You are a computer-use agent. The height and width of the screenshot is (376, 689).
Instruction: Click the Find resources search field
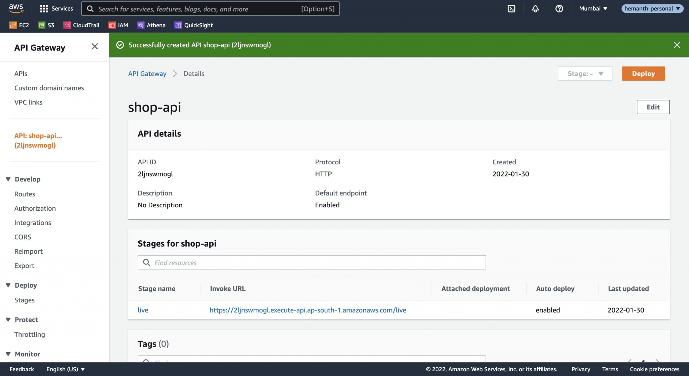pyautogui.click(x=311, y=262)
